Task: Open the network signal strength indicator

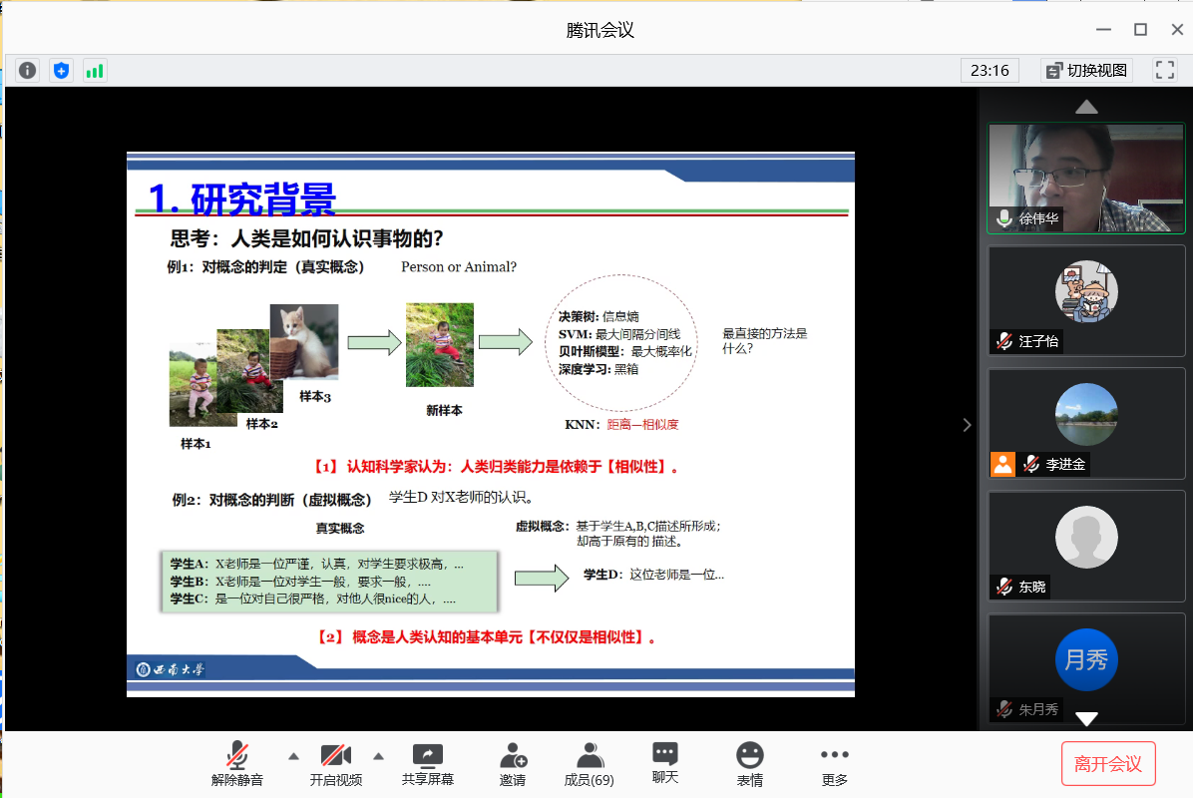Action: [95, 70]
